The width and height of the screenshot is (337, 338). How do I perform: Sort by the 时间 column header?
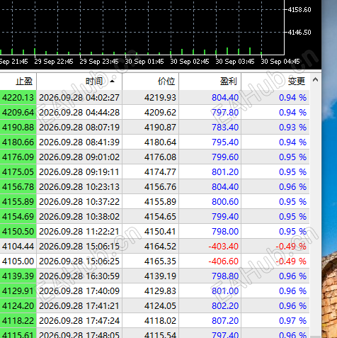point(79,81)
